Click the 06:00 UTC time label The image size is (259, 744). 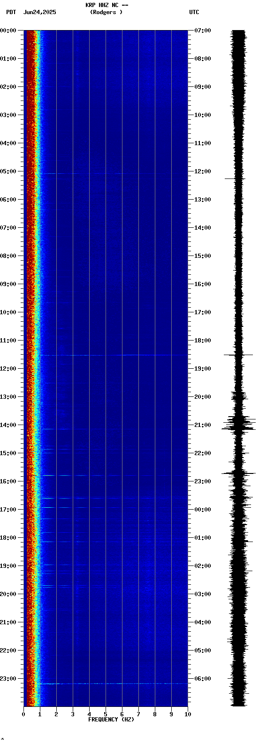tap(202, 679)
